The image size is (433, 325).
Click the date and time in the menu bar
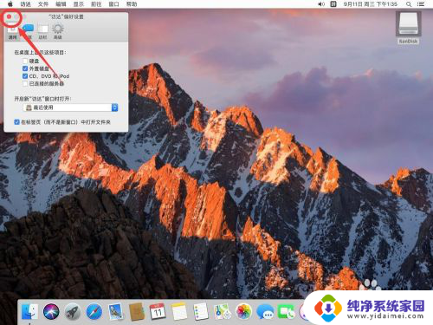coord(371,4)
